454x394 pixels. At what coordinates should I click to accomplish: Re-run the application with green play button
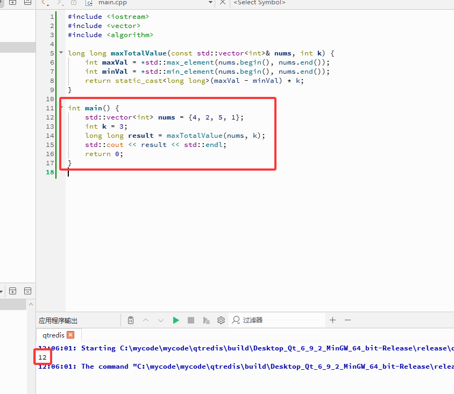[176, 320]
